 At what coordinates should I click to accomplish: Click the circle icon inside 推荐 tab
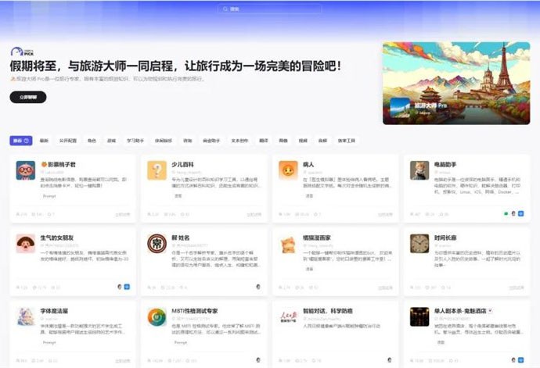pos(27,141)
